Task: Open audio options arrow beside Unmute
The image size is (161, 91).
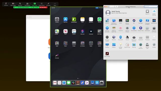Action: [9, 4]
